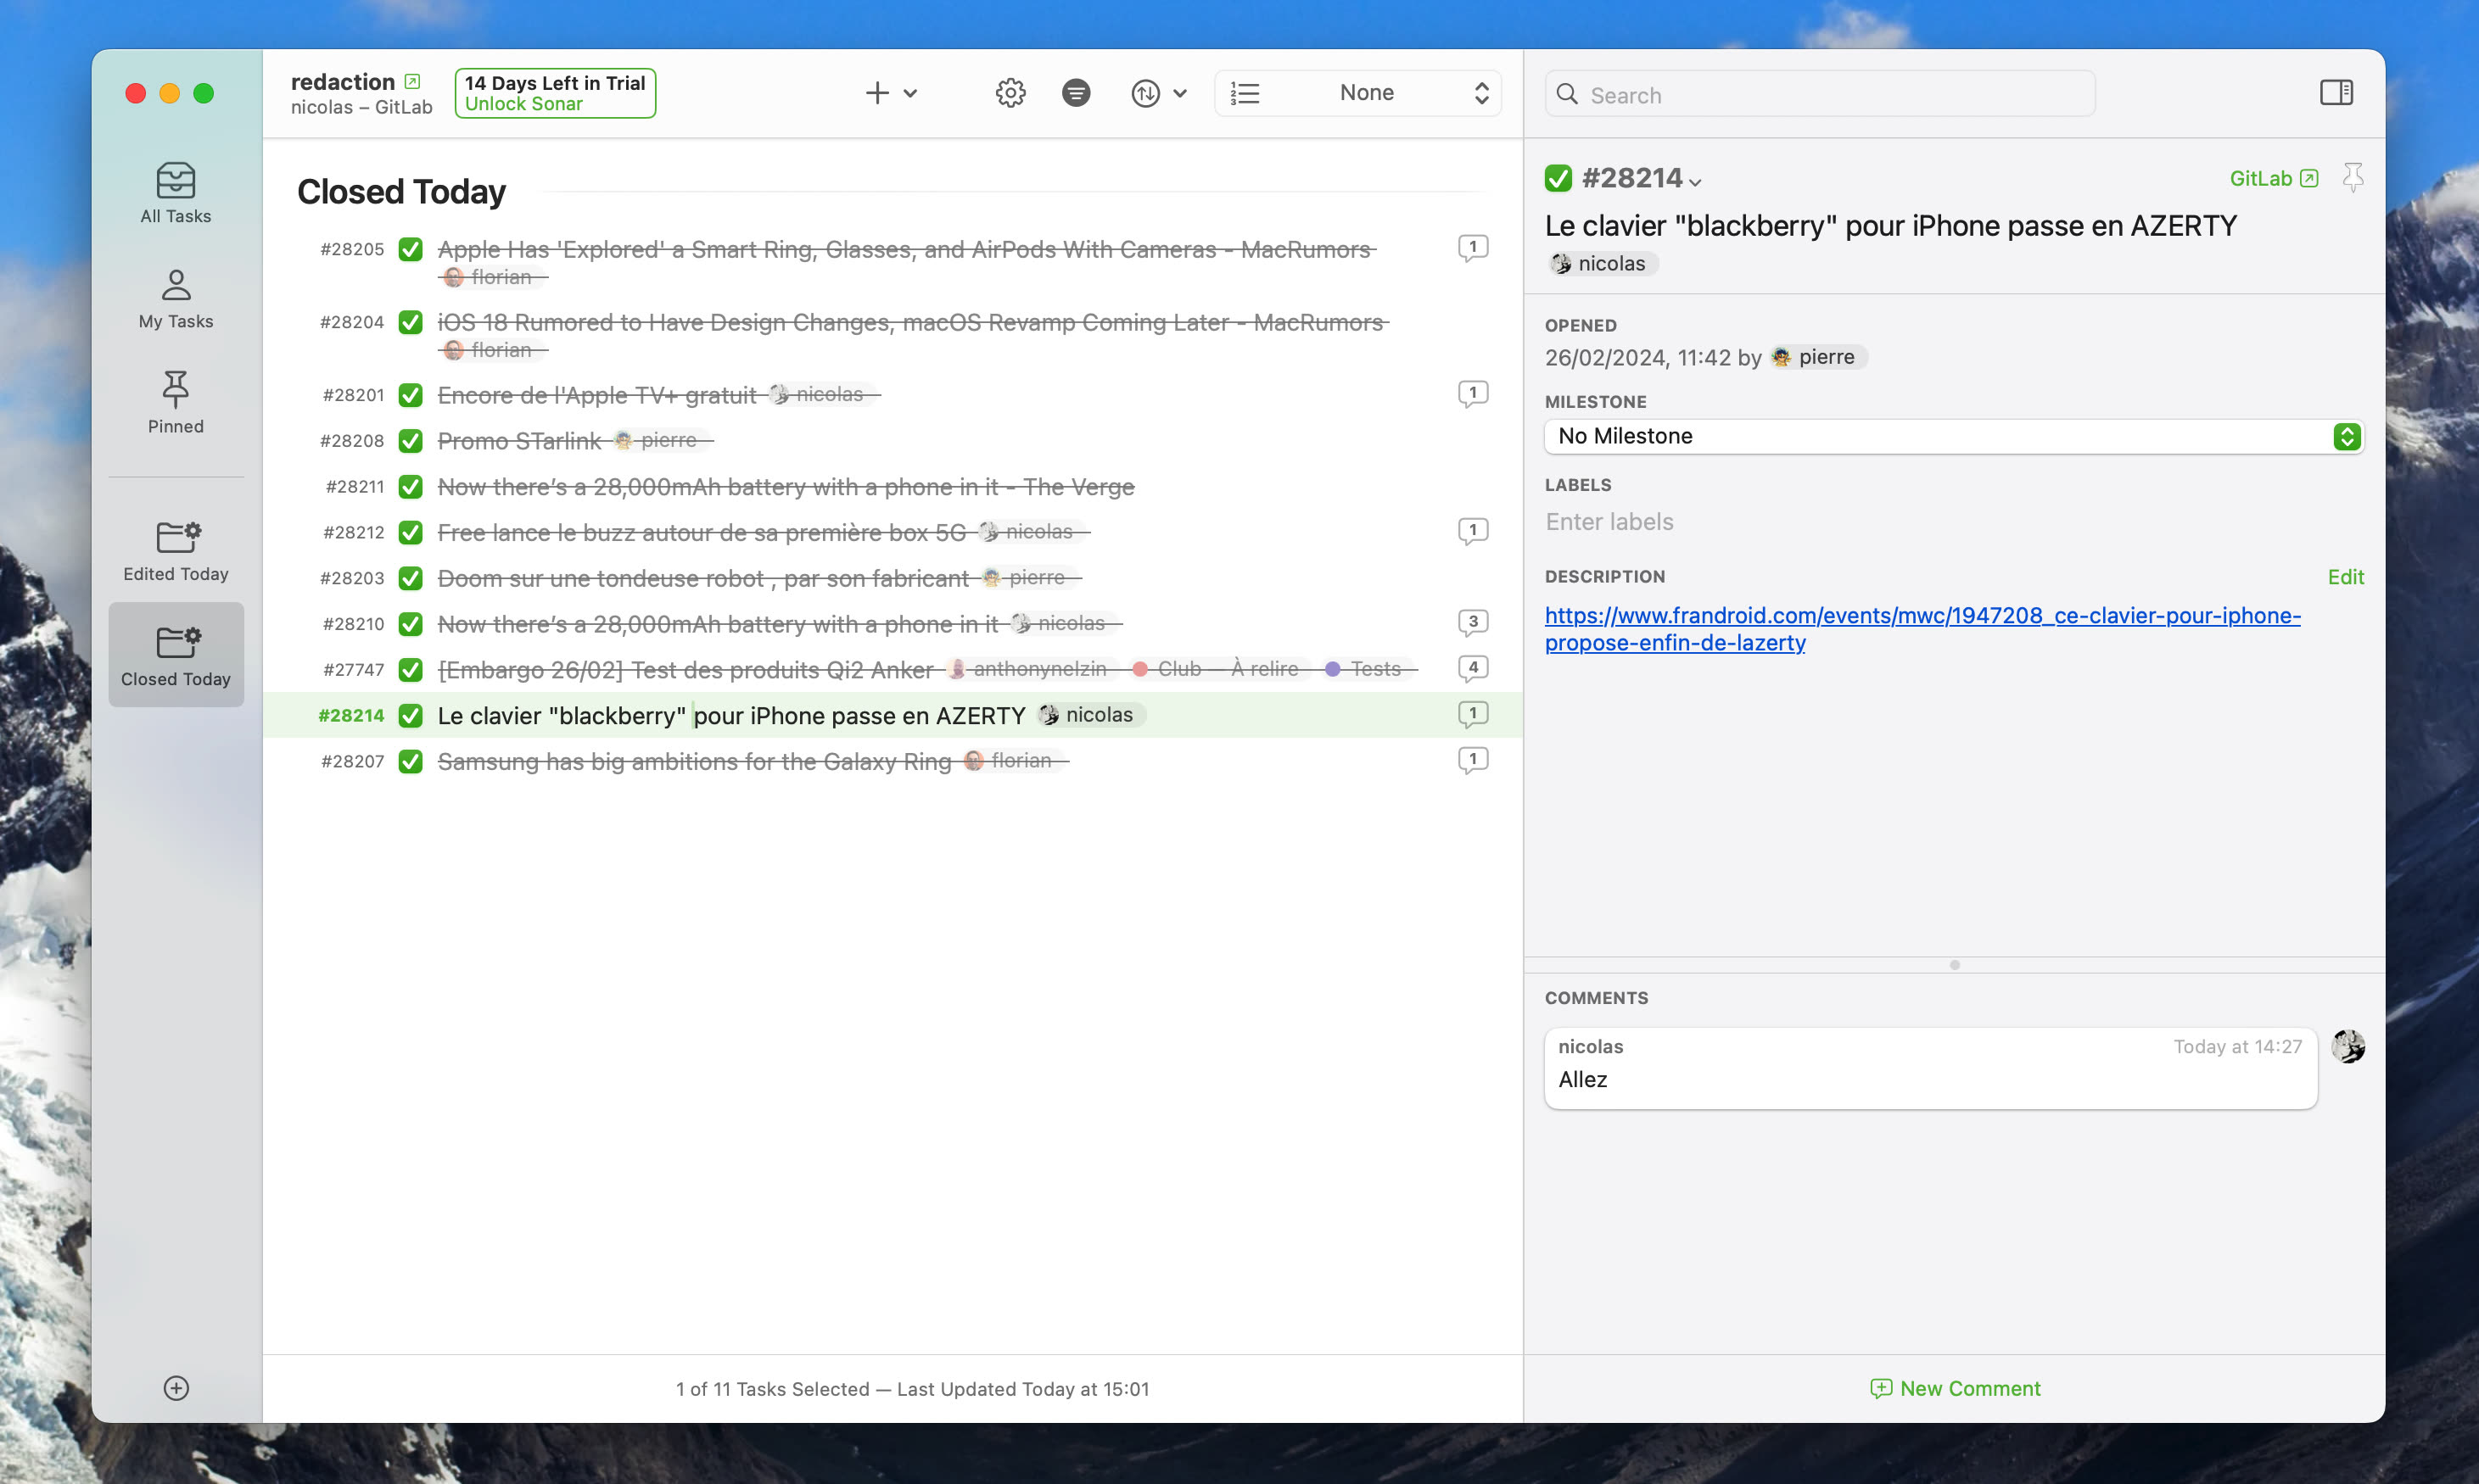Toggle checkbox for task #28212
Viewport: 2479px width, 1484px height.
coord(410,532)
